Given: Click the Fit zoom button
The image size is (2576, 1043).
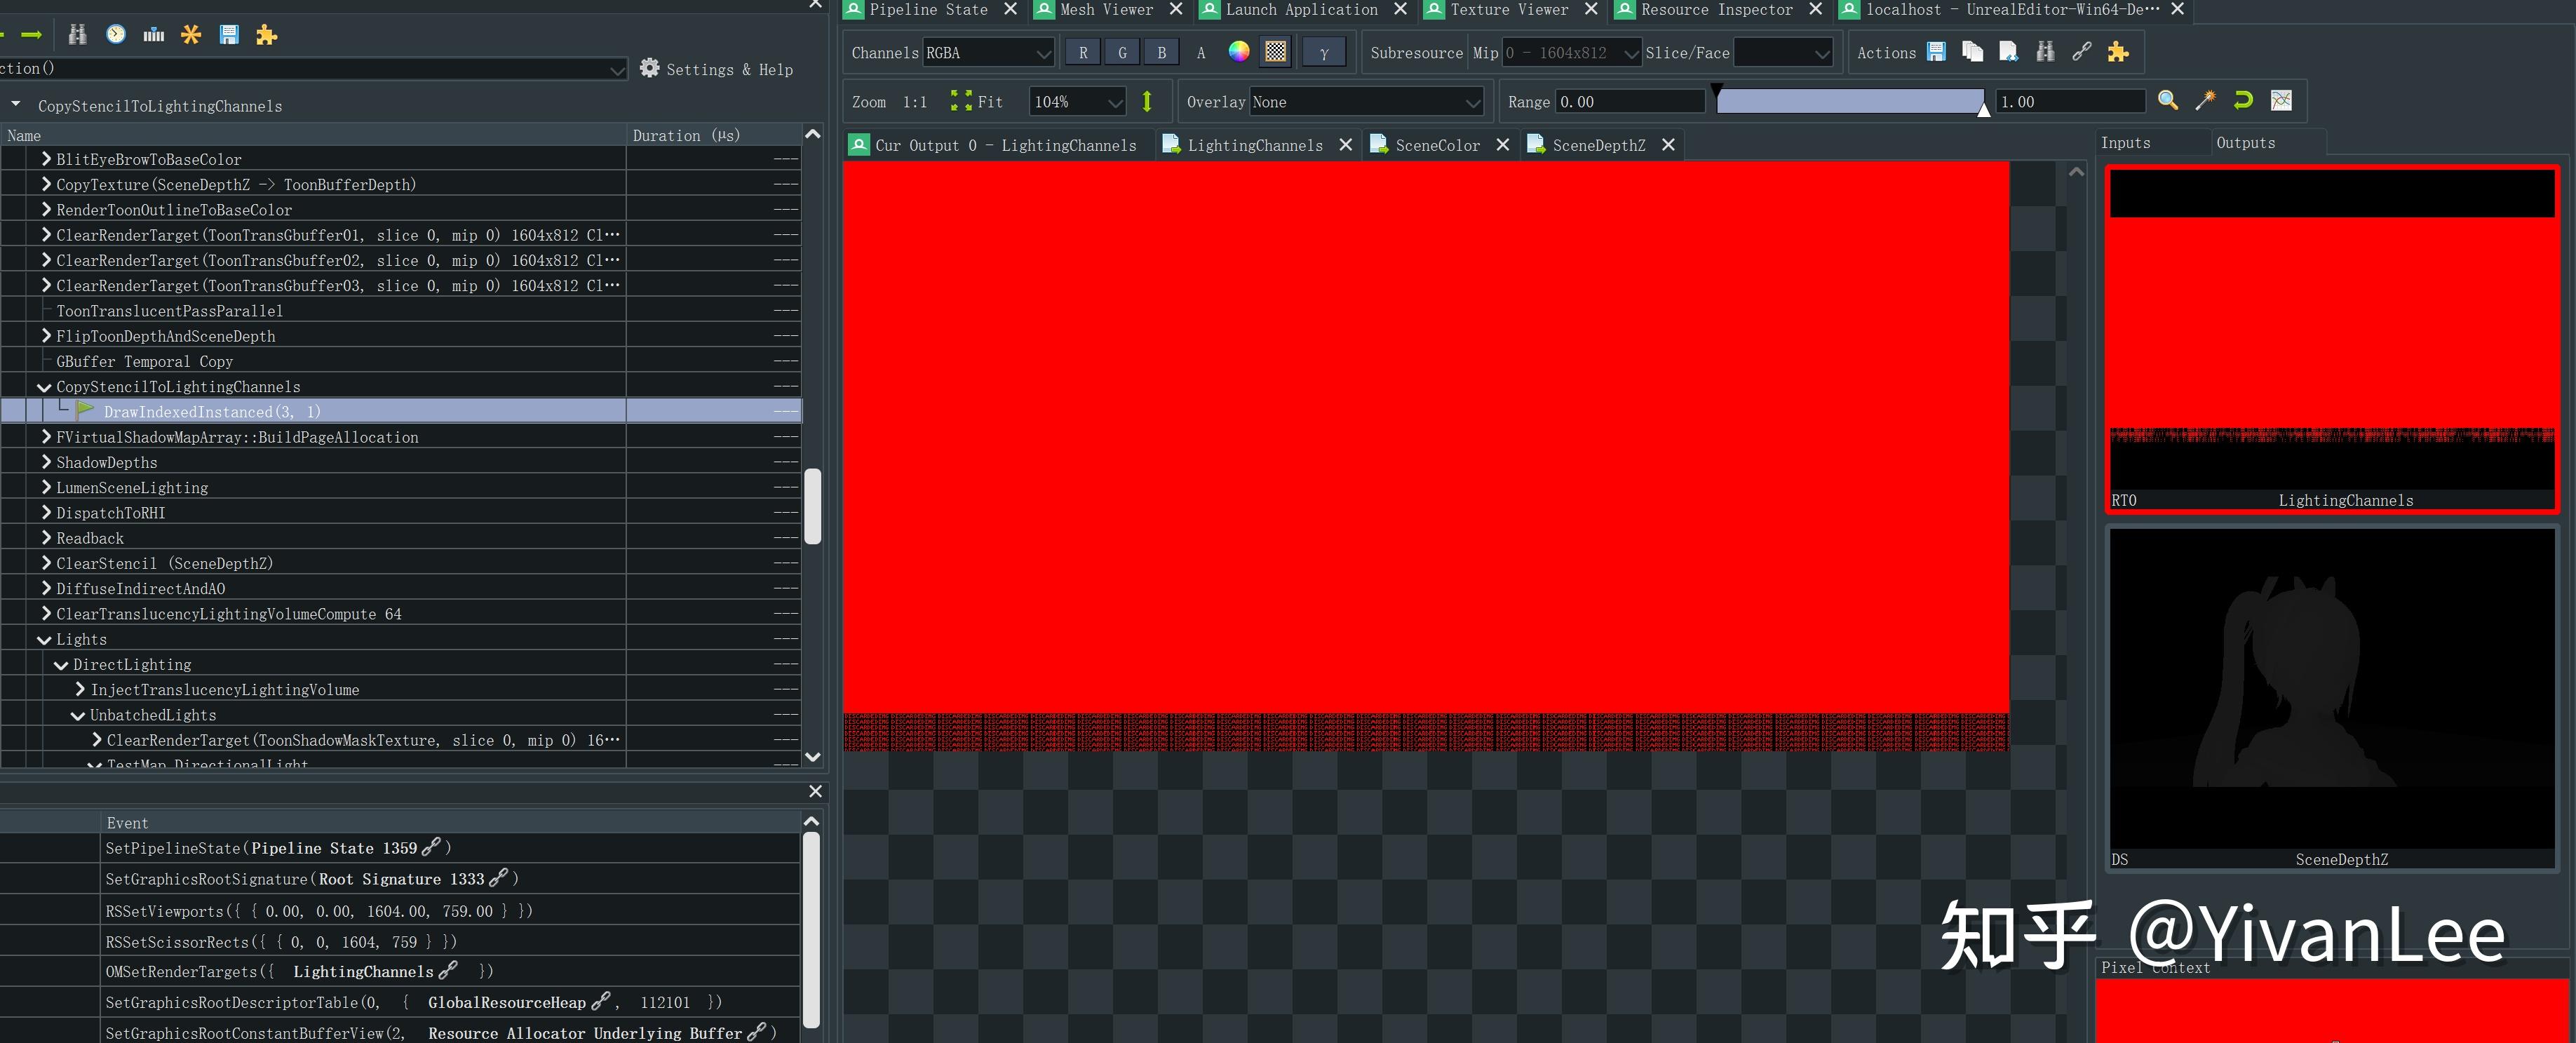Looking at the screenshot, I should 976,102.
